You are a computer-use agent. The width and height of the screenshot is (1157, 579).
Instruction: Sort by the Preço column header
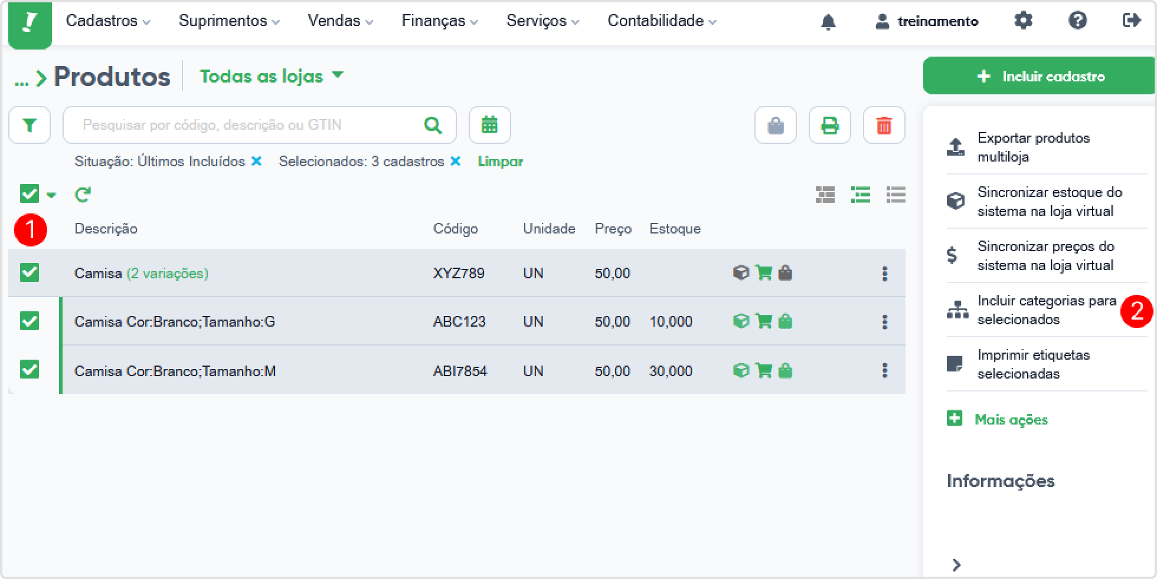[613, 229]
